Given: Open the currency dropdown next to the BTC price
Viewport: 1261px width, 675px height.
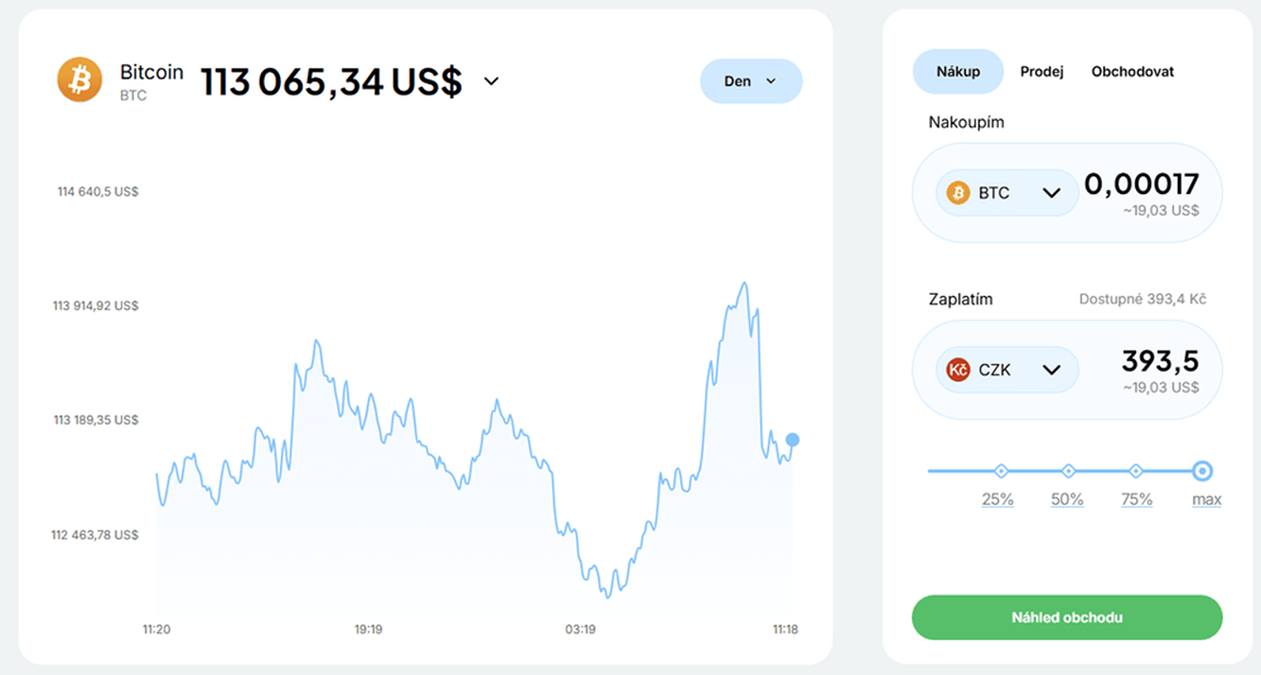Looking at the screenshot, I should 491,82.
